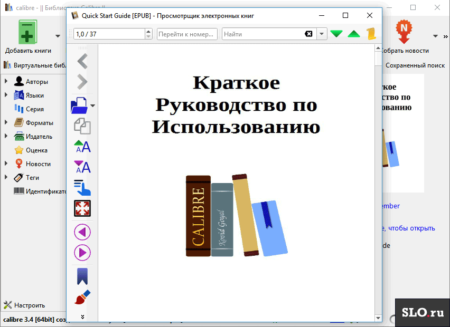Click the blue 'чтобы открыть' link
Viewport: 450px width, 327px height.
(x=411, y=228)
